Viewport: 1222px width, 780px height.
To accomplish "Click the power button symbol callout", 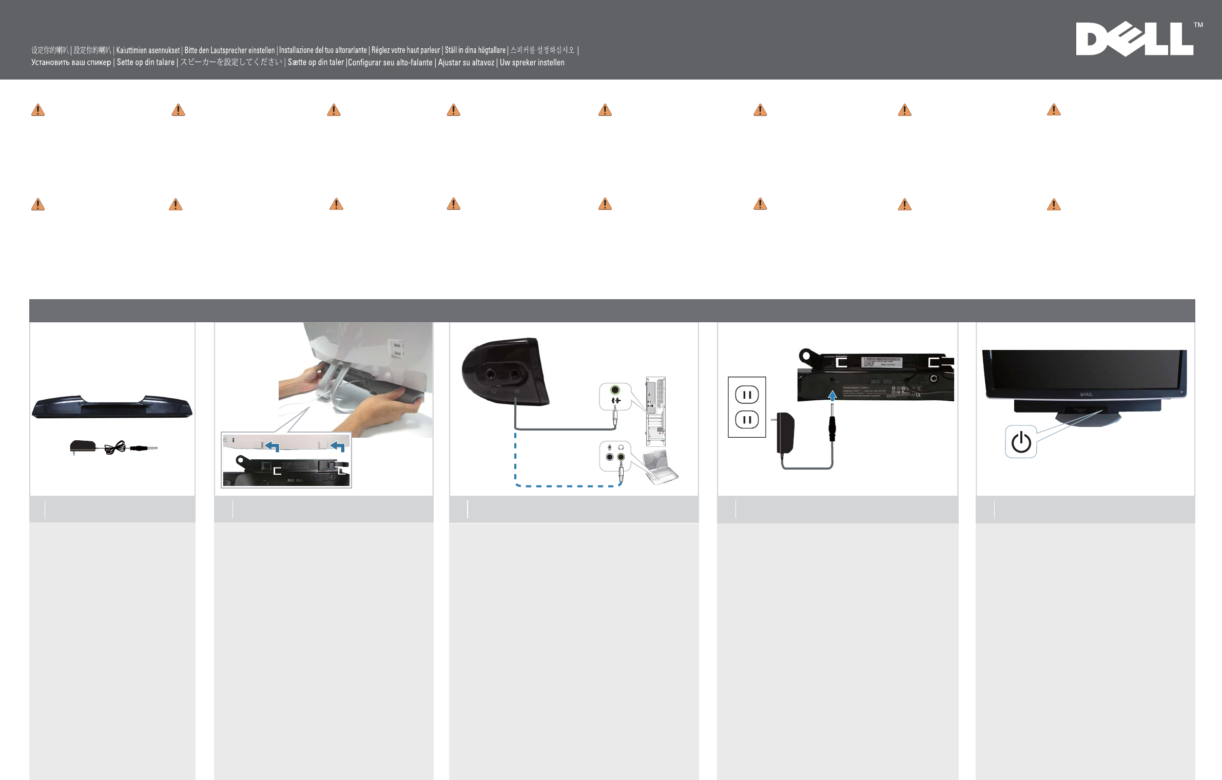I will [1021, 442].
